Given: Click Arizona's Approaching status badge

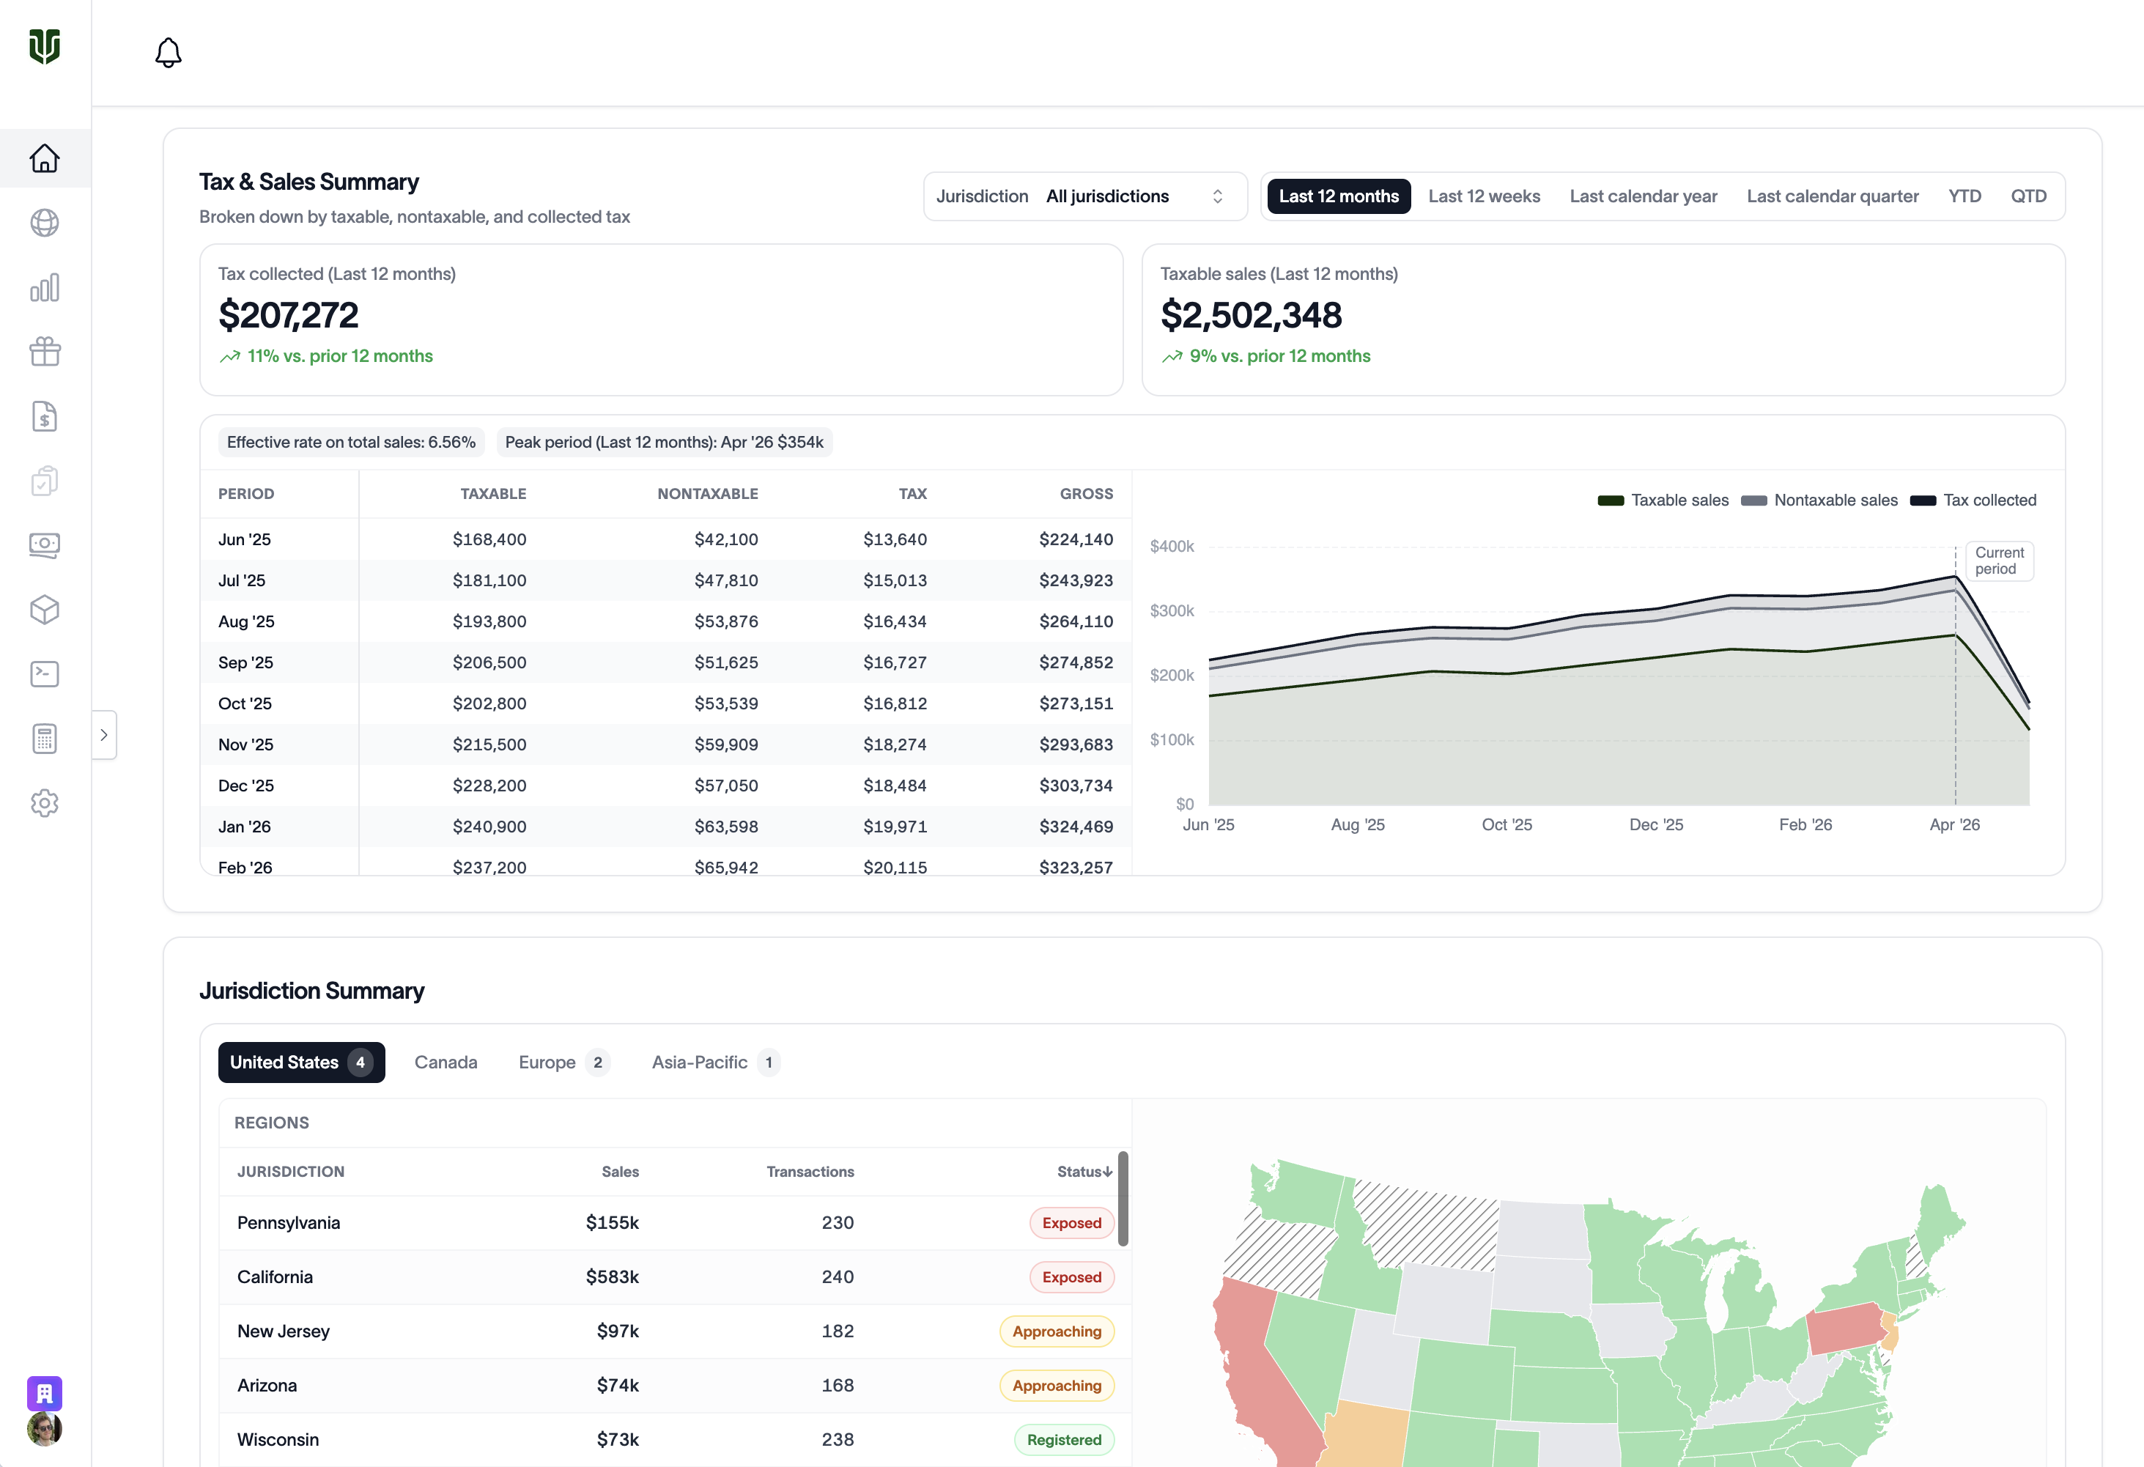Looking at the screenshot, I should pos(1057,1386).
